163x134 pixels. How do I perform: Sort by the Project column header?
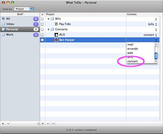(x=85, y=14)
